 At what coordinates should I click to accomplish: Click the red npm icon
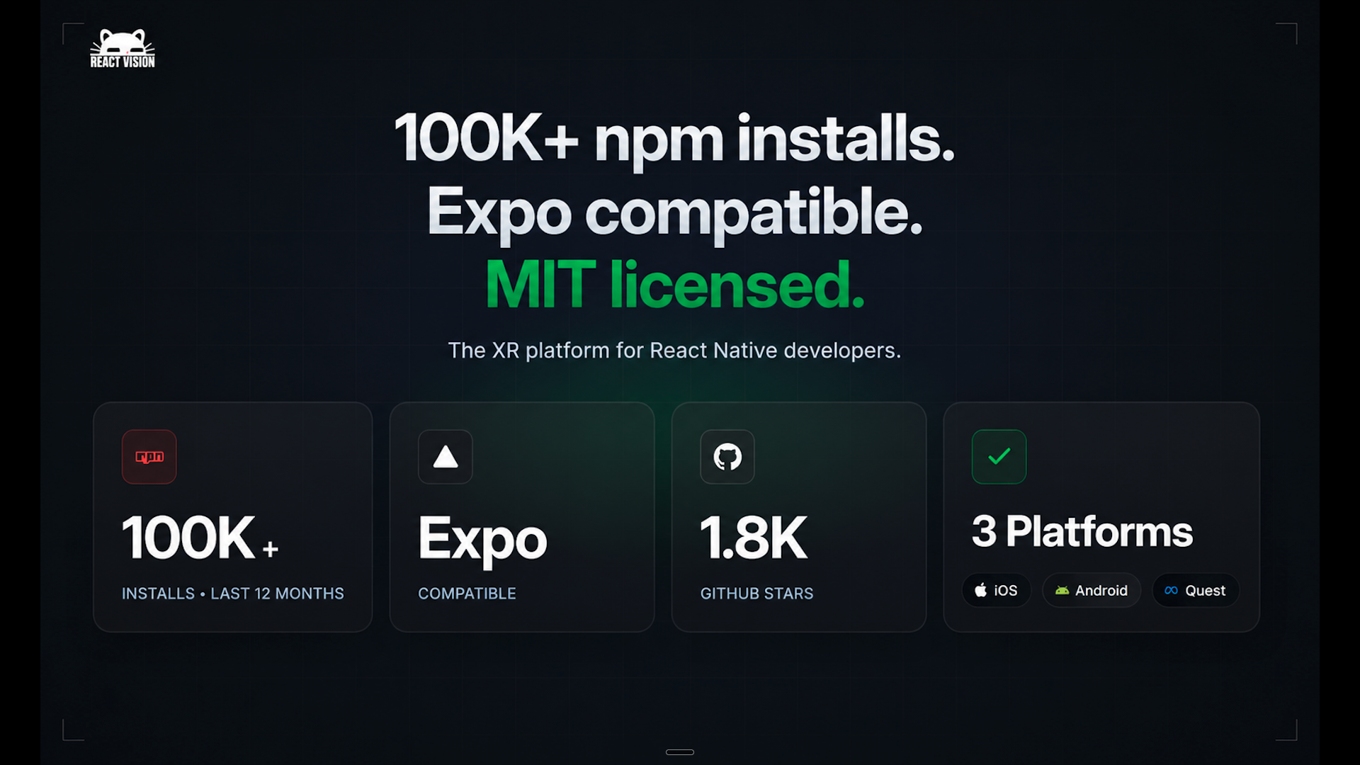(149, 457)
